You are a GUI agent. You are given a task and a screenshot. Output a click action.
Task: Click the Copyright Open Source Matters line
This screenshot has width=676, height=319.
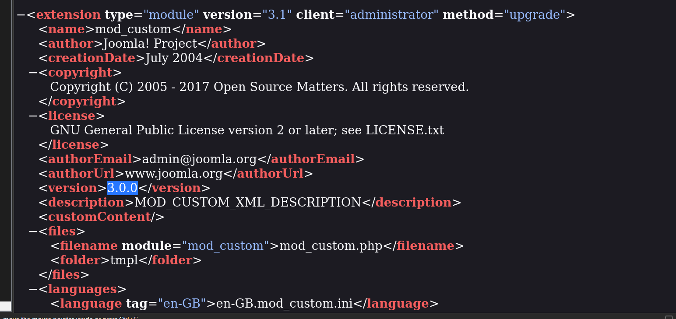click(259, 87)
